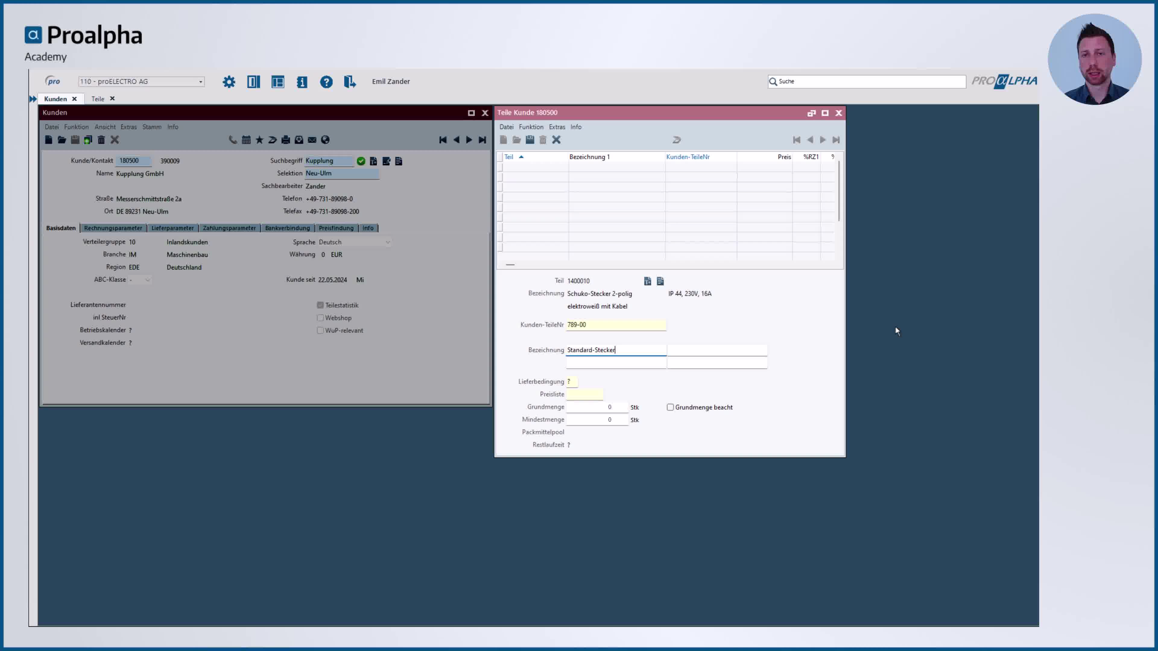1158x651 pixels.
Task: Click the blue help question mark icon
Action: click(x=326, y=82)
